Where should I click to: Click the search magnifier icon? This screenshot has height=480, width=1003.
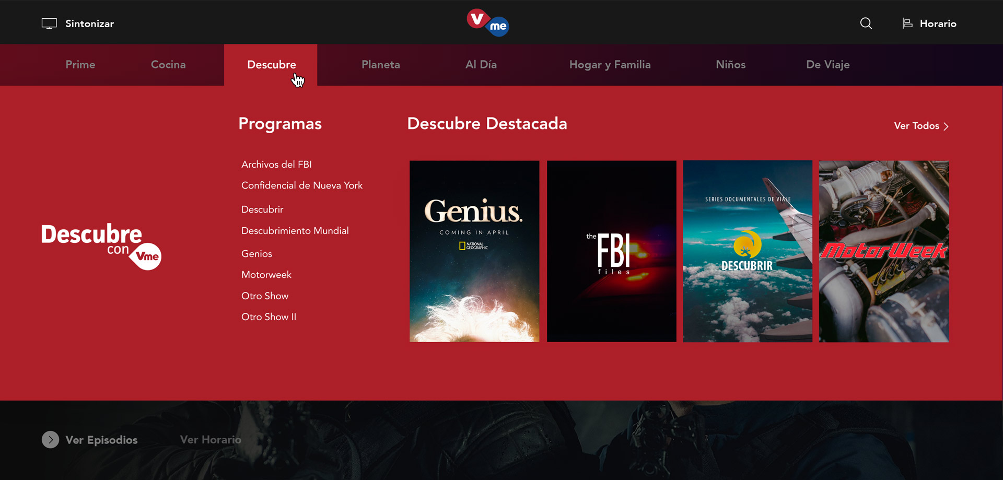point(866,24)
